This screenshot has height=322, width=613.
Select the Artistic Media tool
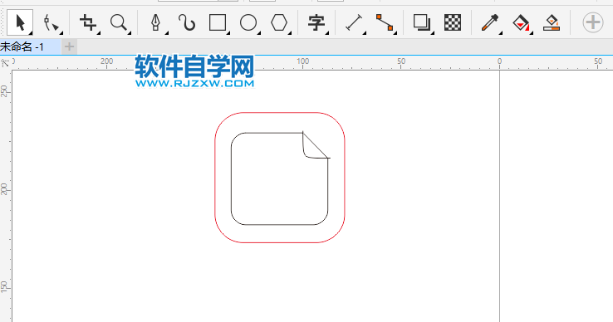(x=187, y=22)
